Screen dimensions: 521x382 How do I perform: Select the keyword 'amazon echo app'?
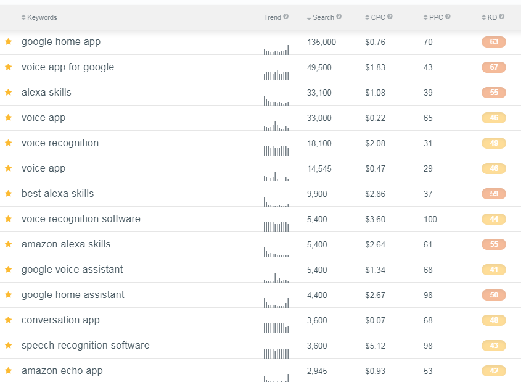pos(62,371)
